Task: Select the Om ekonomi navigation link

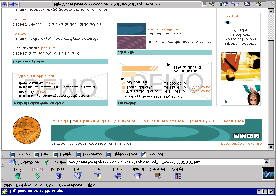Action: [x=126, y=121]
